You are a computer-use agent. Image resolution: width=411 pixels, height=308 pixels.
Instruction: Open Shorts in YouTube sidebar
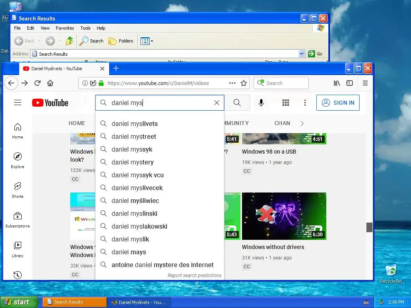[18, 190]
